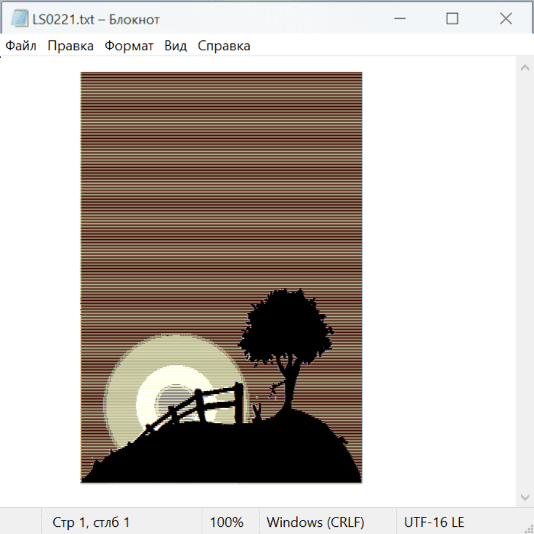The image size is (534, 534).
Task: Minimize the Блокнот window
Action: pos(399,19)
